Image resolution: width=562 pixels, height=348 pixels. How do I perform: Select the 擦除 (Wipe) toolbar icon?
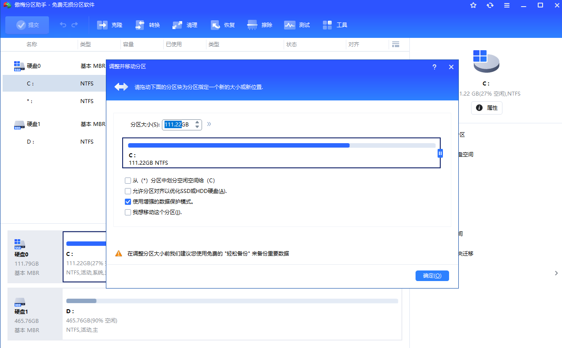(259, 25)
